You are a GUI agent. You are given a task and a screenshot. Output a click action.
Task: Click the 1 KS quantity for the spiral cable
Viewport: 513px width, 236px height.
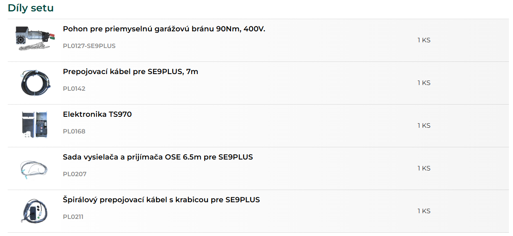(x=424, y=211)
